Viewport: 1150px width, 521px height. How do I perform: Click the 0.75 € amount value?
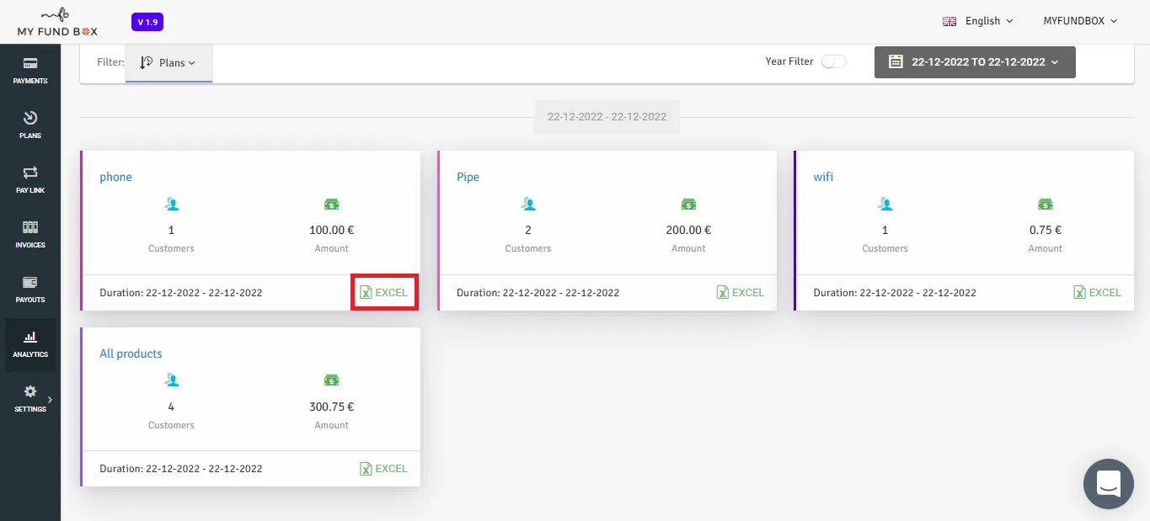(1046, 230)
